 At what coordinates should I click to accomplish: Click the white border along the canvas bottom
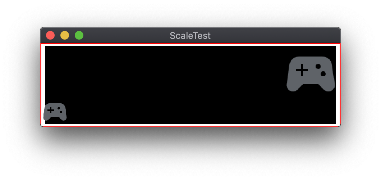click(x=190, y=125)
